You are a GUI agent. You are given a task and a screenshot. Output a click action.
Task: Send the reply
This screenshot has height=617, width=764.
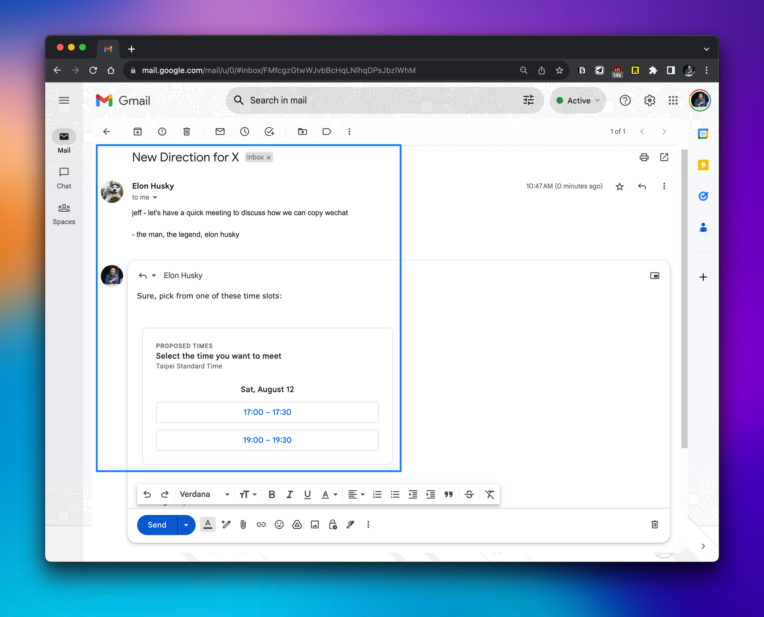pyautogui.click(x=157, y=525)
